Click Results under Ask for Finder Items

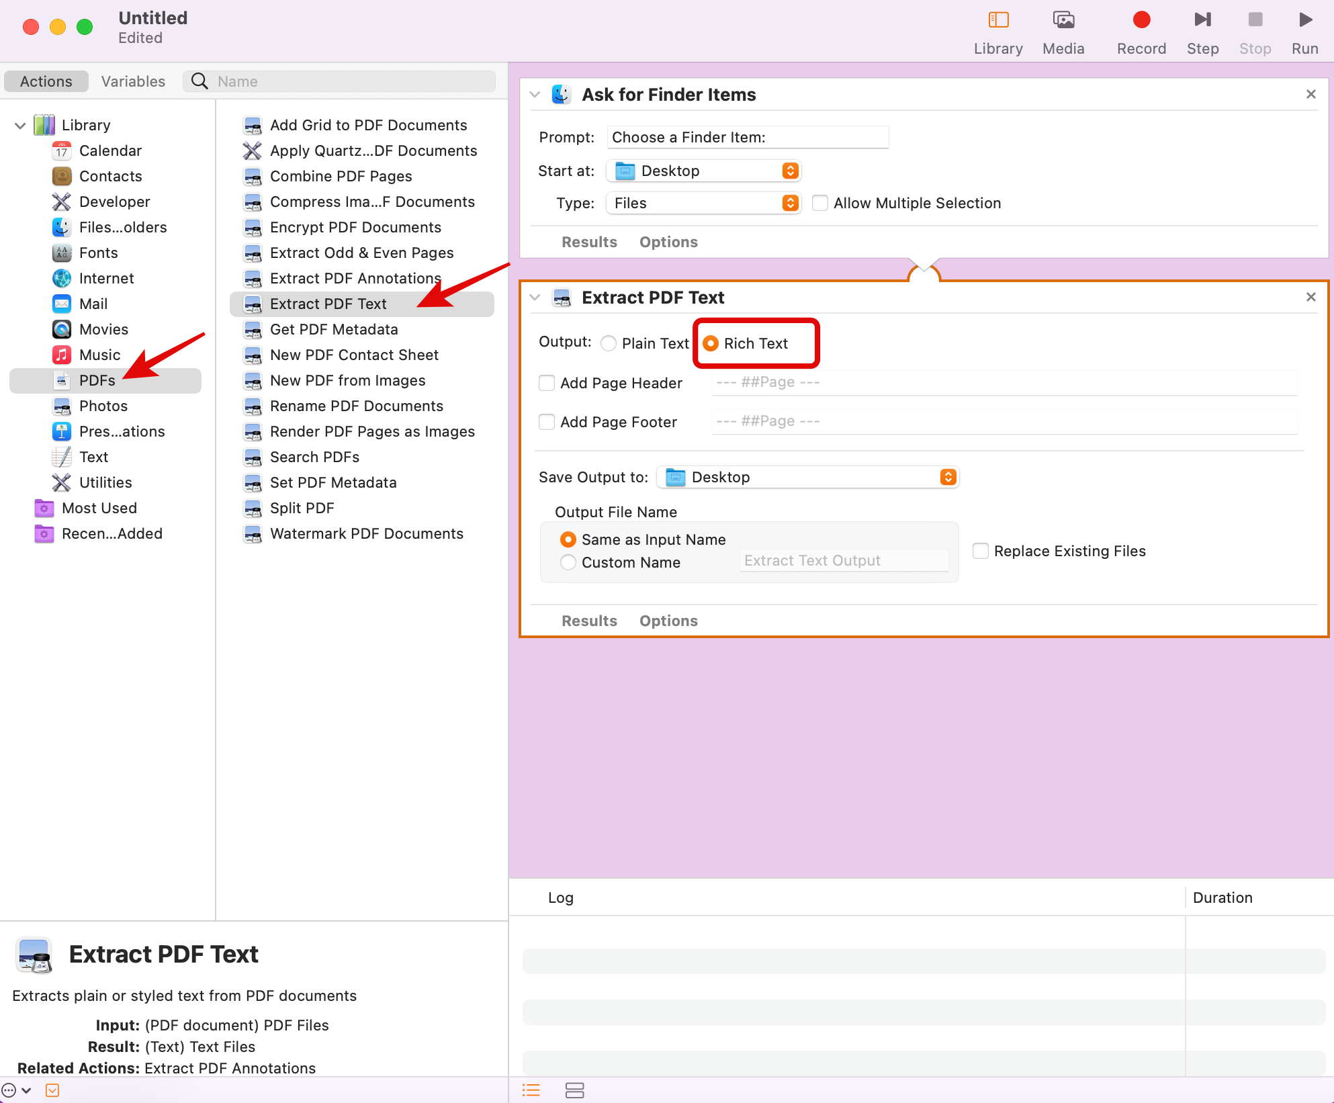click(x=589, y=242)
